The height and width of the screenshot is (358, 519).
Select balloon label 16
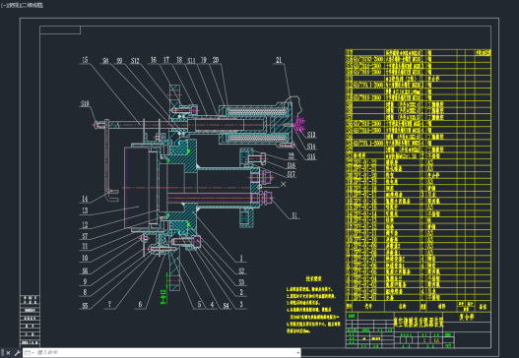tap(154, 60)
